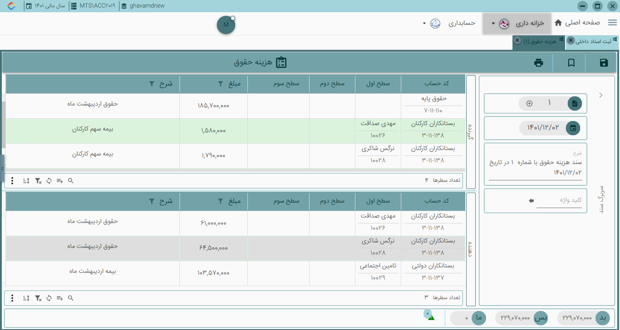Image resolution: width=620 pixels, height=330 pixels.
Task: Click the home icon beside صفحه اصلی
Action: 558,23
